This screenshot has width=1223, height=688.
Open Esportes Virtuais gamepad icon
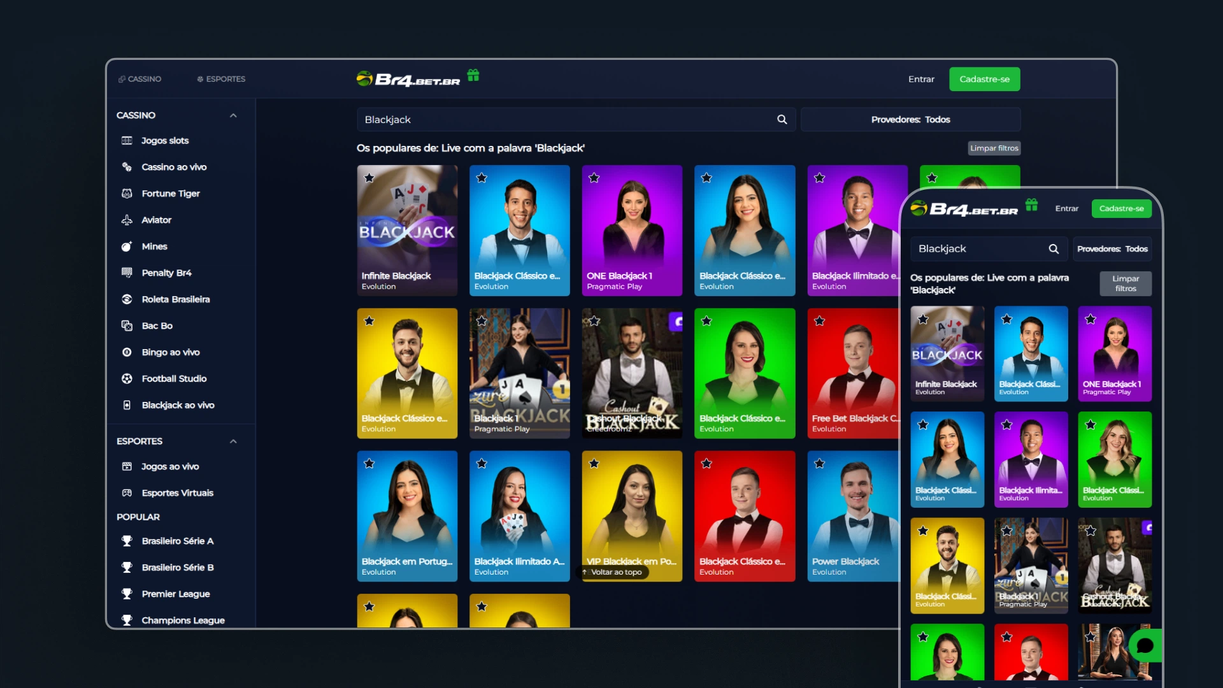(x=127, y=493)
